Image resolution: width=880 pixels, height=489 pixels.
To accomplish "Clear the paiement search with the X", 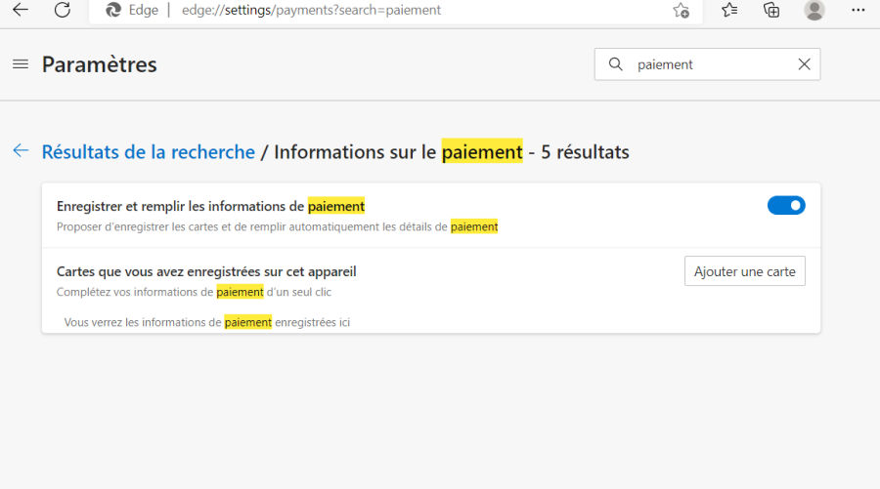I will (x=804, y=64).
